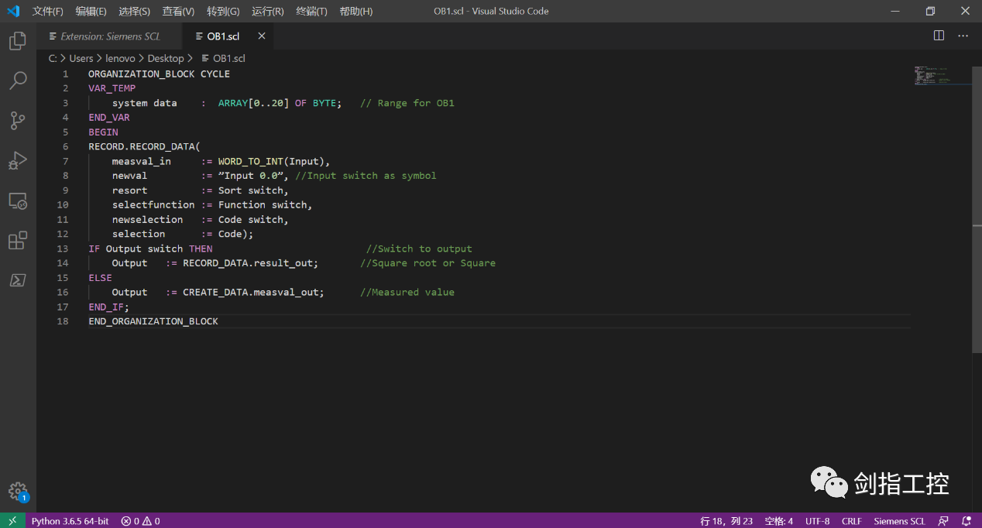
Task: Click RECORD_DATA.result_out on line 14
Action: (248, 263)
